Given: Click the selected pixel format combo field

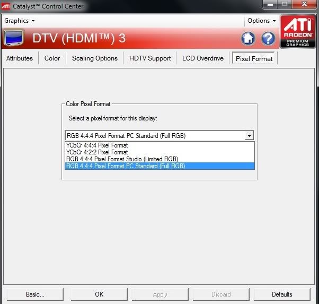Looking at the screenshot, I should click(x=159, y=135).
